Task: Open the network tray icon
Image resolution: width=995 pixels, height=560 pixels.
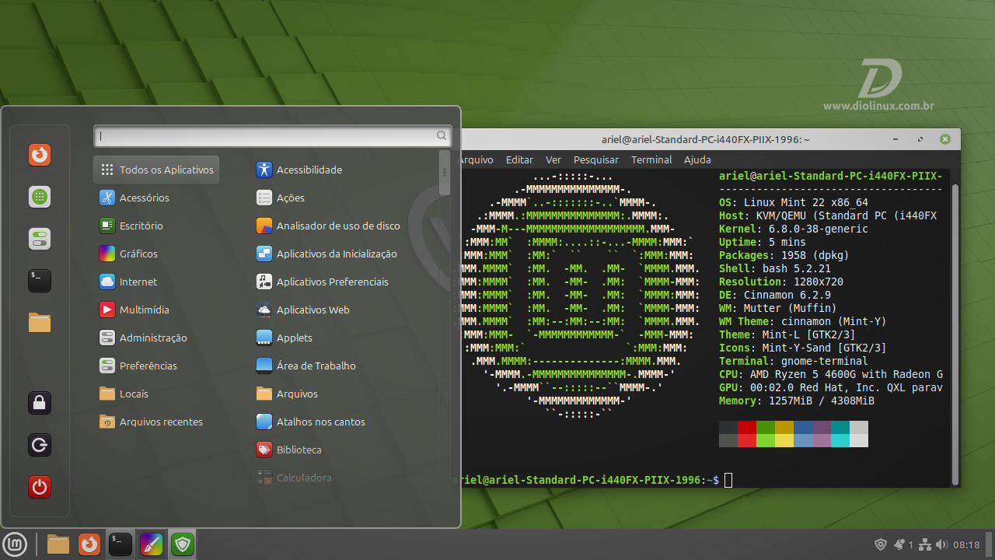Action: click(x=925, y=544)
